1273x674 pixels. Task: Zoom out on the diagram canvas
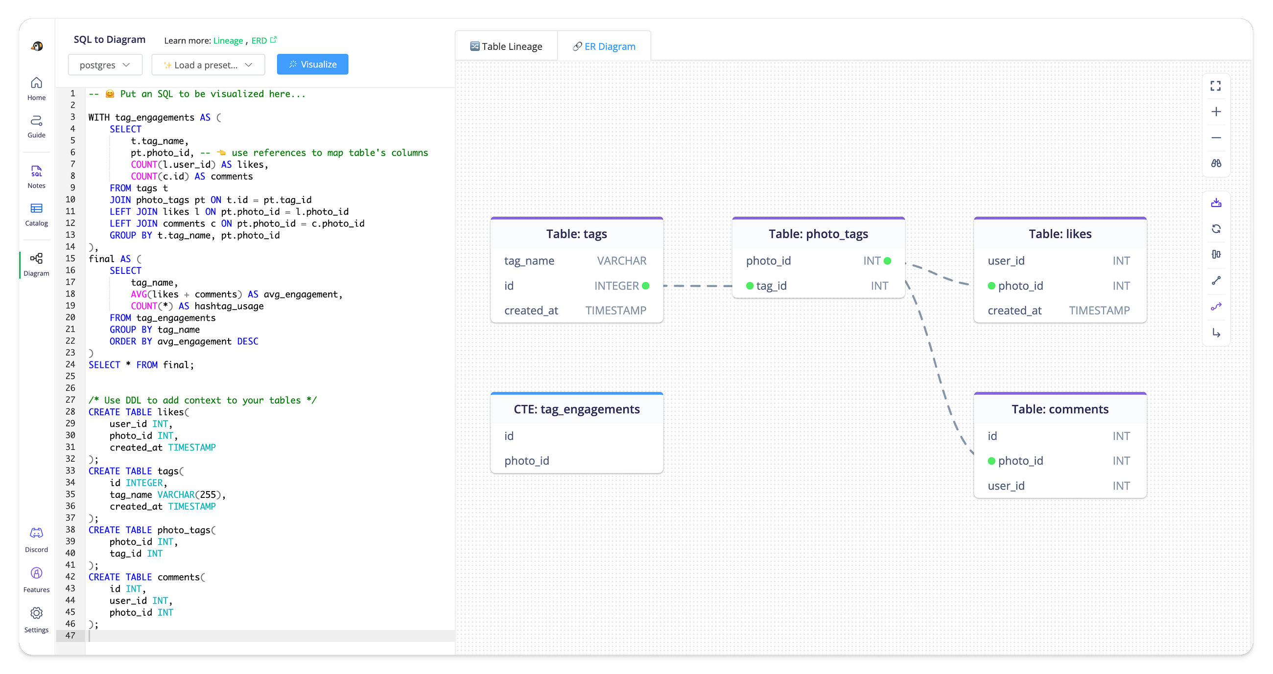[1216, 137]
